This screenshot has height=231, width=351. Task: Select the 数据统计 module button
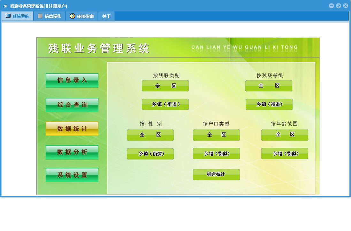[72, 129]
